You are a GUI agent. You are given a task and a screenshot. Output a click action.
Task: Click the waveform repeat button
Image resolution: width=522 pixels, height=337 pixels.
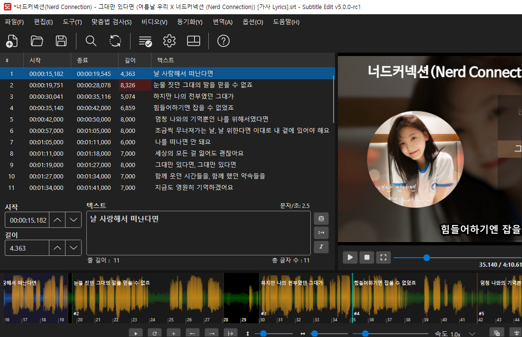(155, 333)
